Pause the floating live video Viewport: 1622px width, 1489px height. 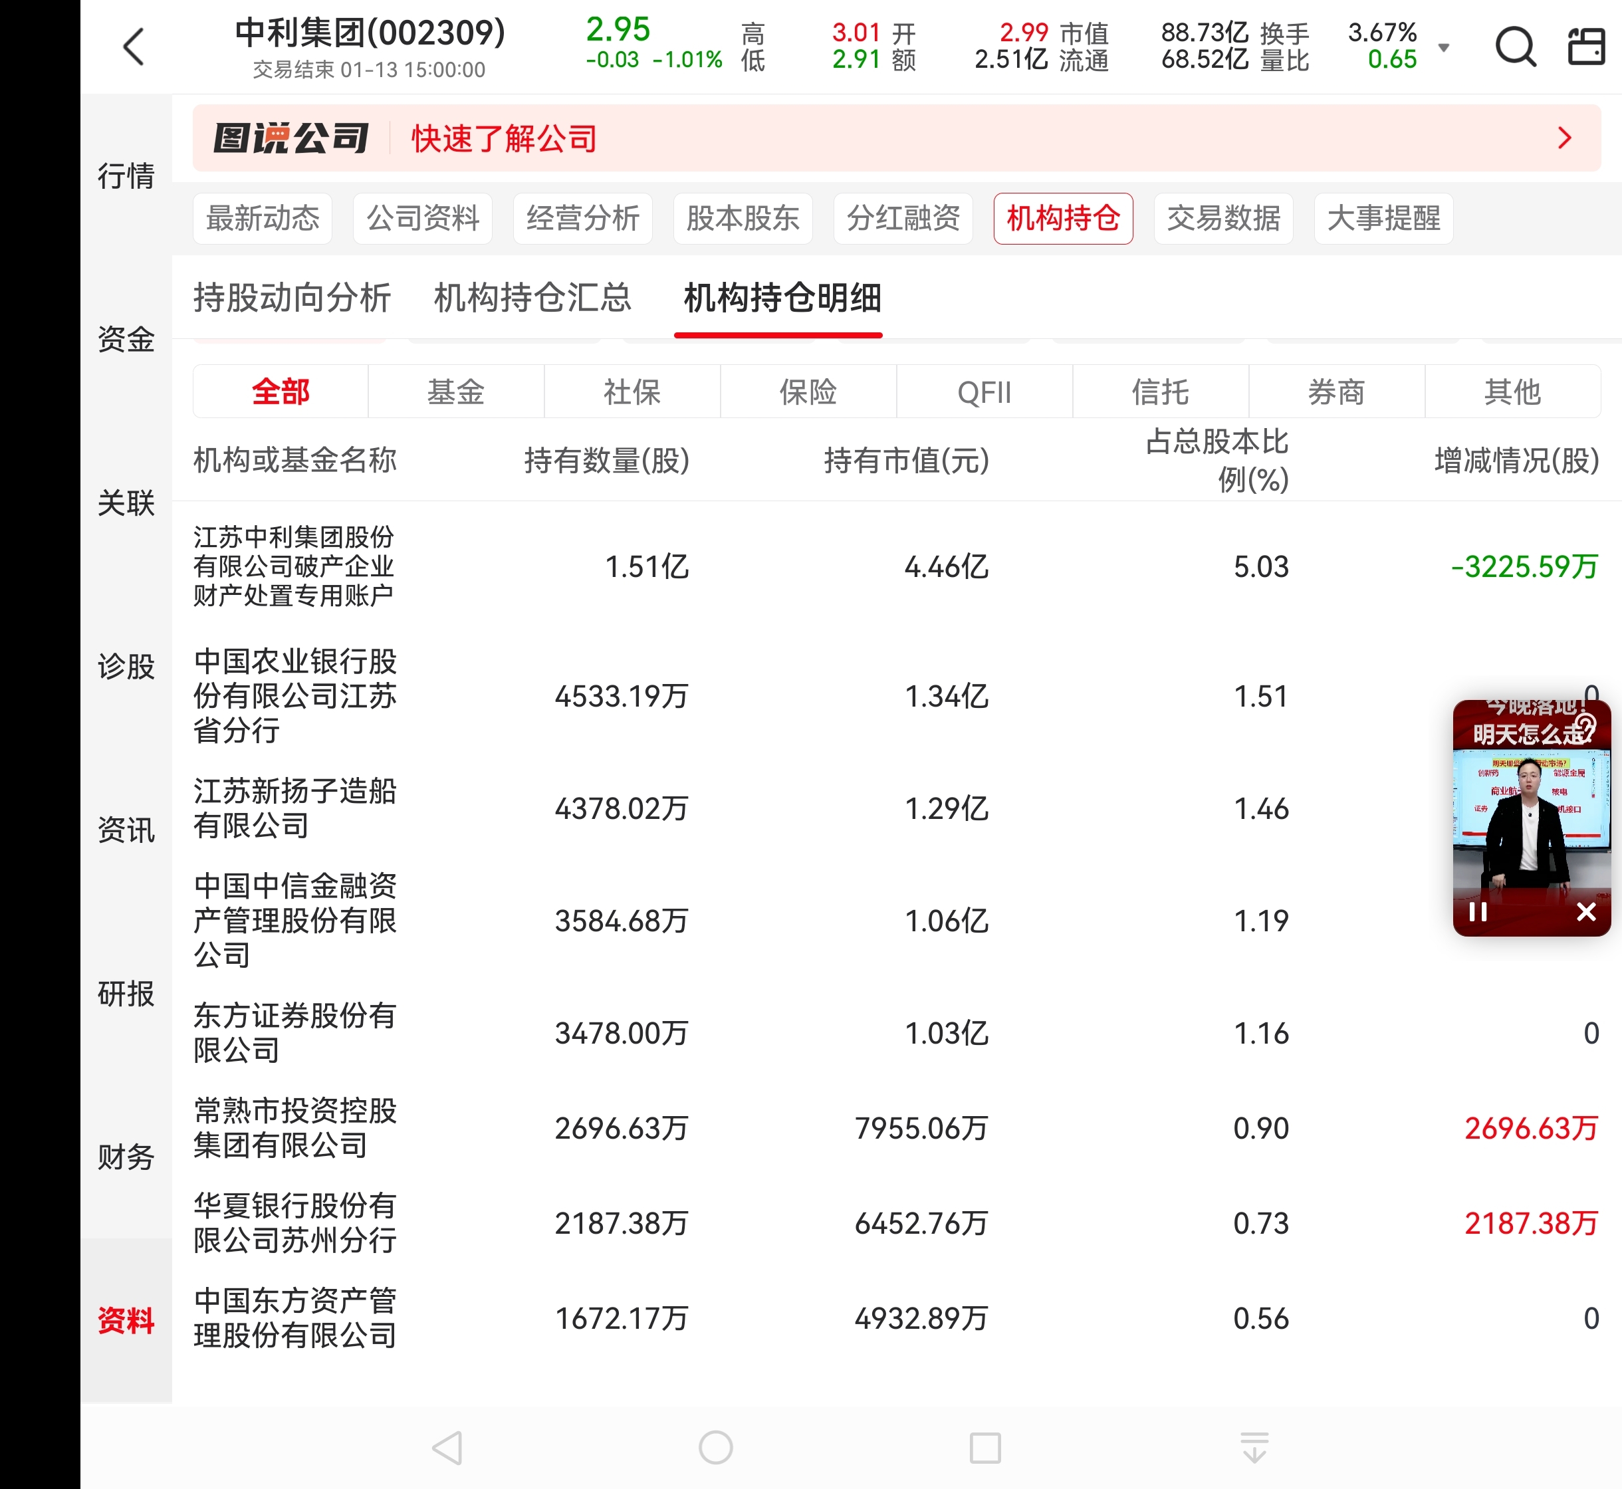point(1478,911)
